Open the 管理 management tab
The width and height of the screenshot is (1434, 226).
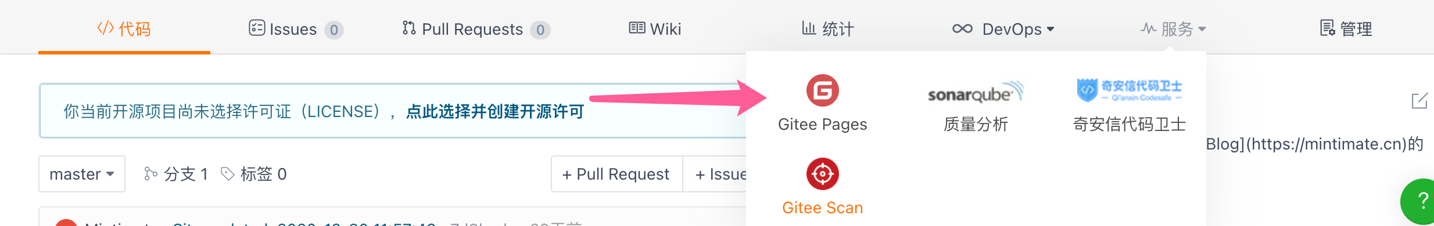click(x=1346, y=29)
